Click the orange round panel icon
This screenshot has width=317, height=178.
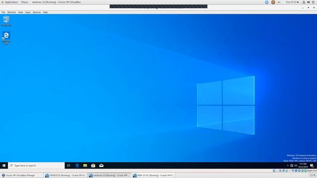pyautogui.click(x=273, y=2)
